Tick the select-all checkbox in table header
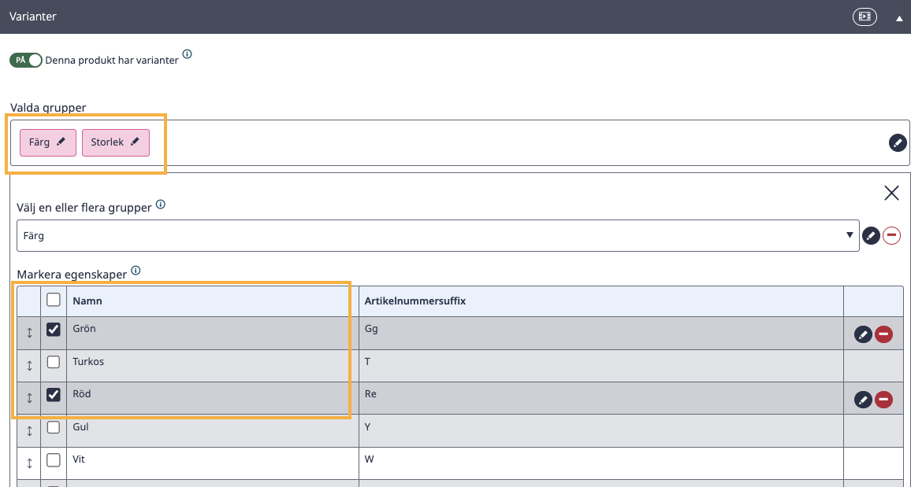The width and height of the screenshot is (911, 487). coord(54,300)
